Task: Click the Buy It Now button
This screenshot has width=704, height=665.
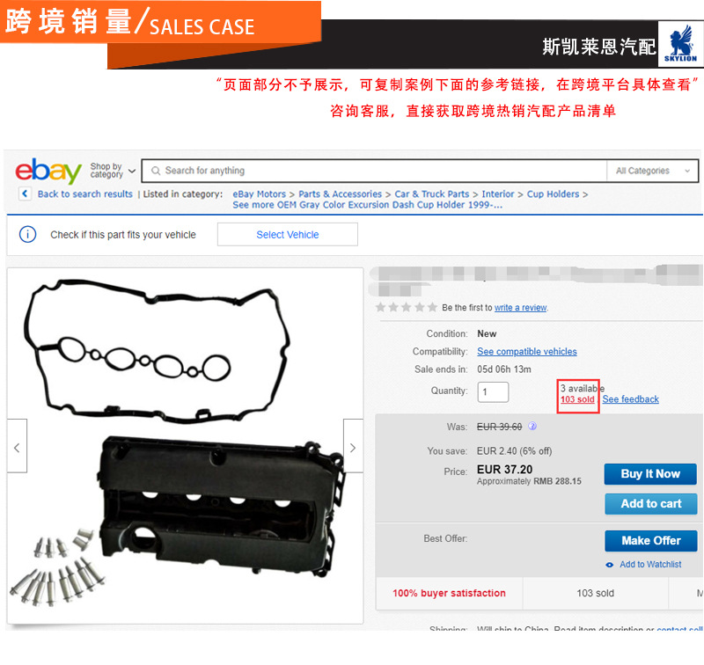Action: (x=650, y=474)
